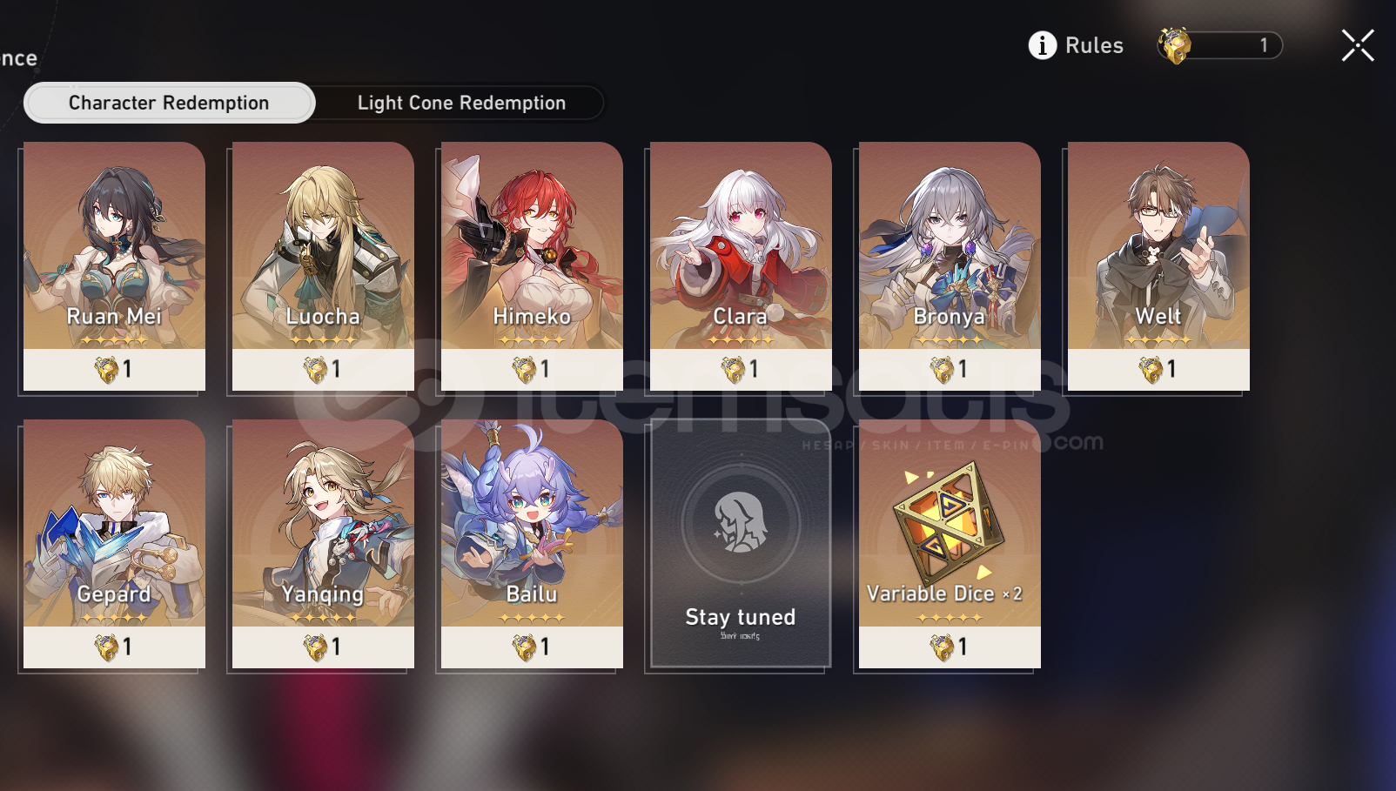Switch to Light Cone Redemption tab
Screen dimensions: 1396x791
point(461,103)
